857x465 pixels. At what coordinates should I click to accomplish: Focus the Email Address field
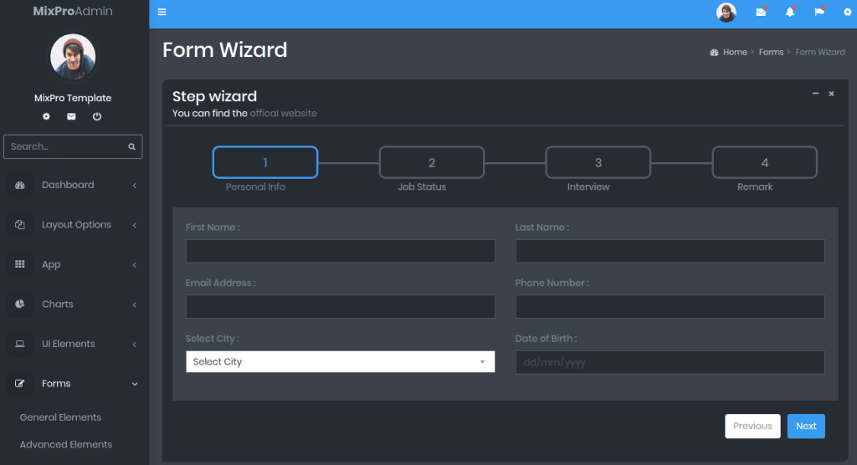pos(340,307)
